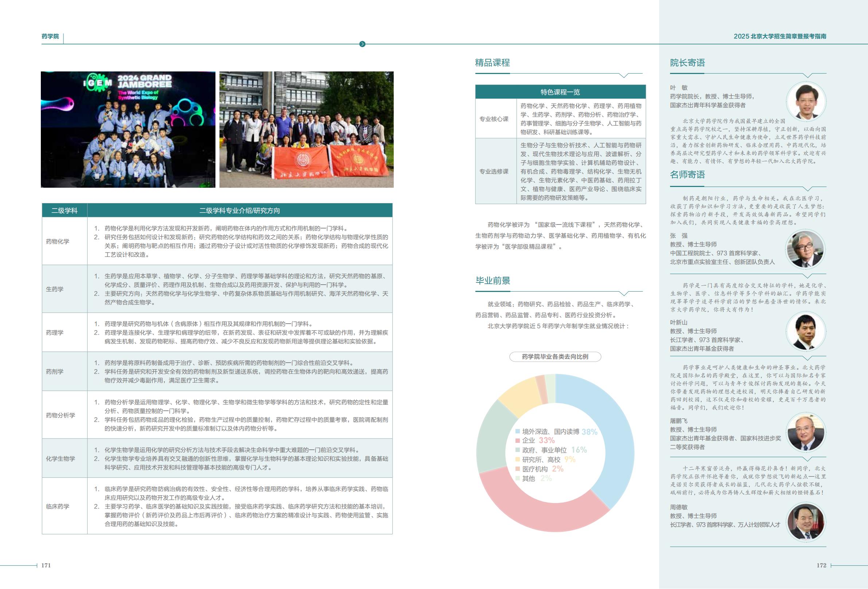Click the 2025 北京大学招生简章暨报考指南 header title

tap(780, 36)
